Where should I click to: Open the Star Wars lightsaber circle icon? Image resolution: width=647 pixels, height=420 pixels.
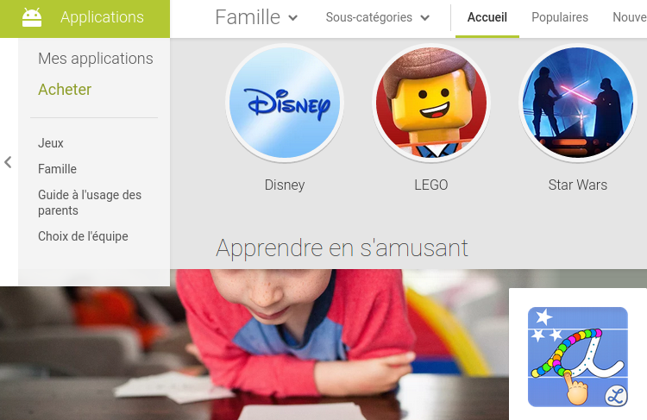tap(578, 103)
